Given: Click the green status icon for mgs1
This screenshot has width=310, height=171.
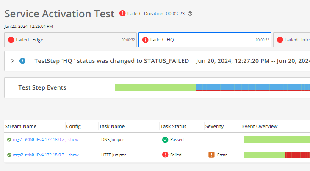Looking at the screenshot, I should pos(9,139).
